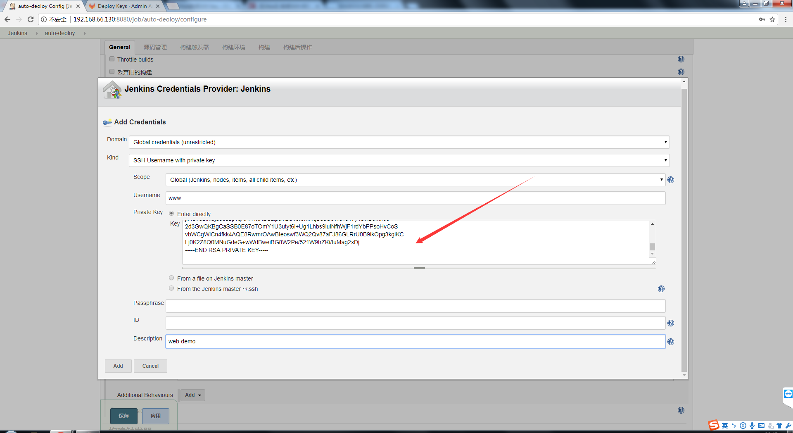This screenshot has height=433, width=793.
Task: Switch to the General config tab
Action: point(120,47)
